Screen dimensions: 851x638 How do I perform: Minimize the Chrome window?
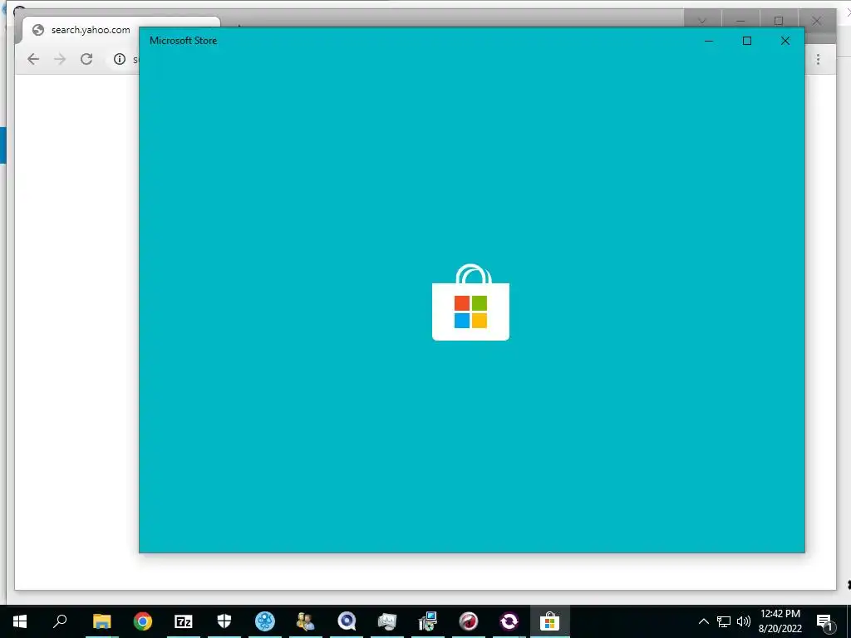pyautogui.click(x=740, y=21)
